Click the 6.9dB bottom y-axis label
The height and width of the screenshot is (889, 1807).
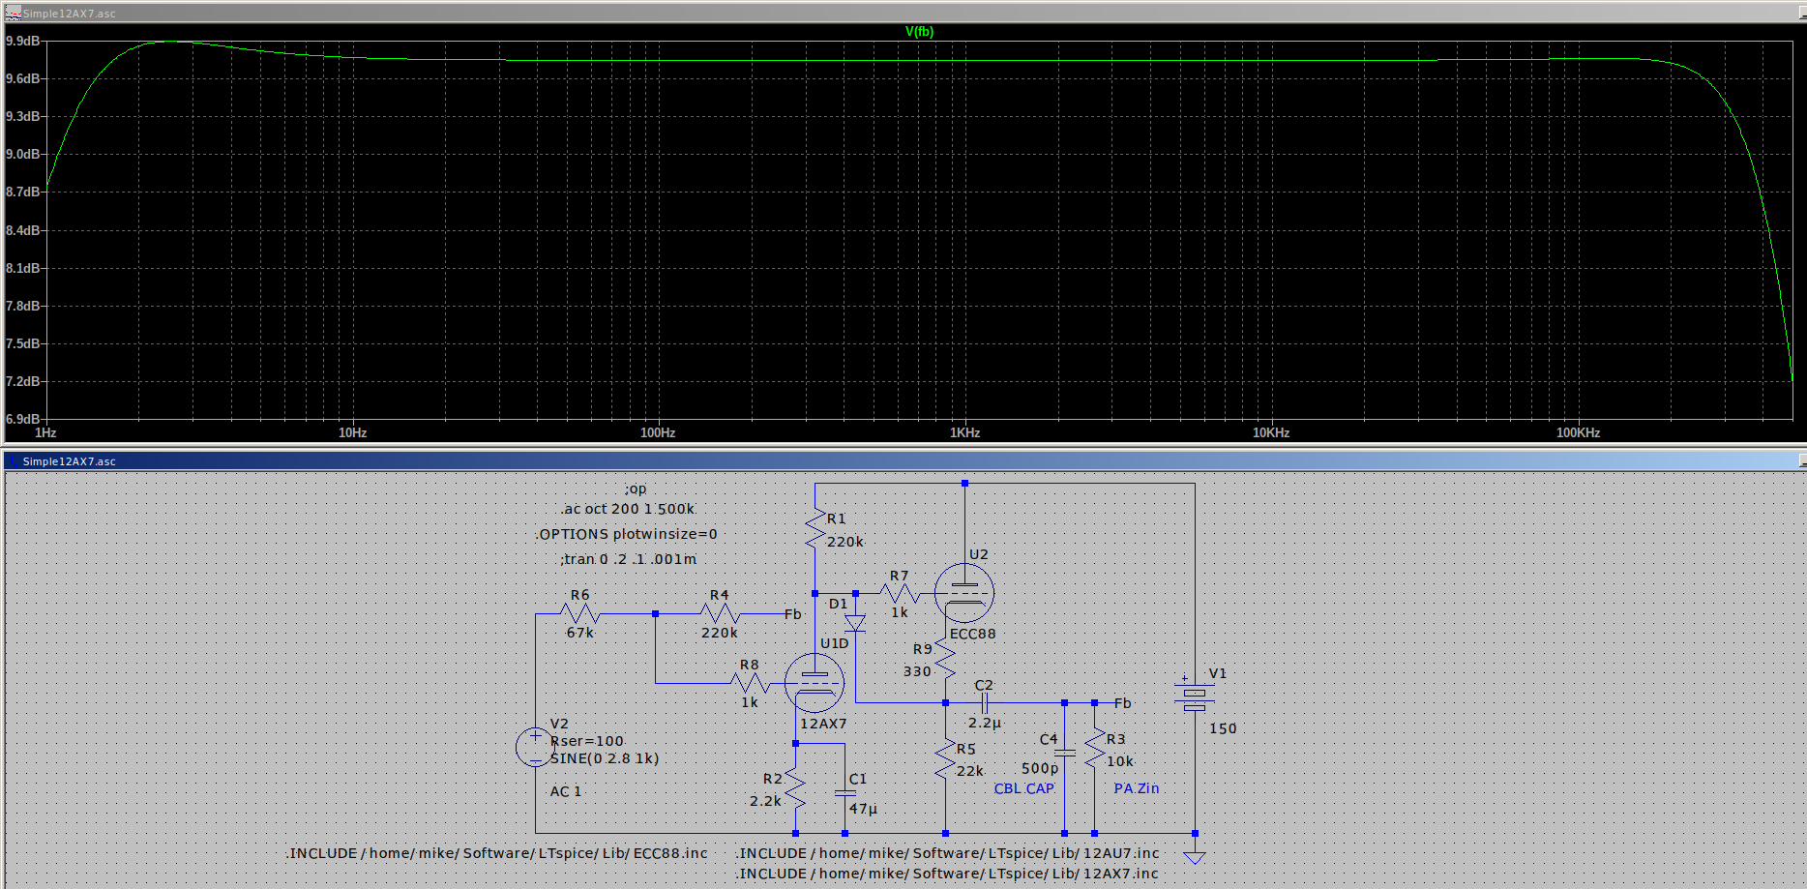(23, 419)
